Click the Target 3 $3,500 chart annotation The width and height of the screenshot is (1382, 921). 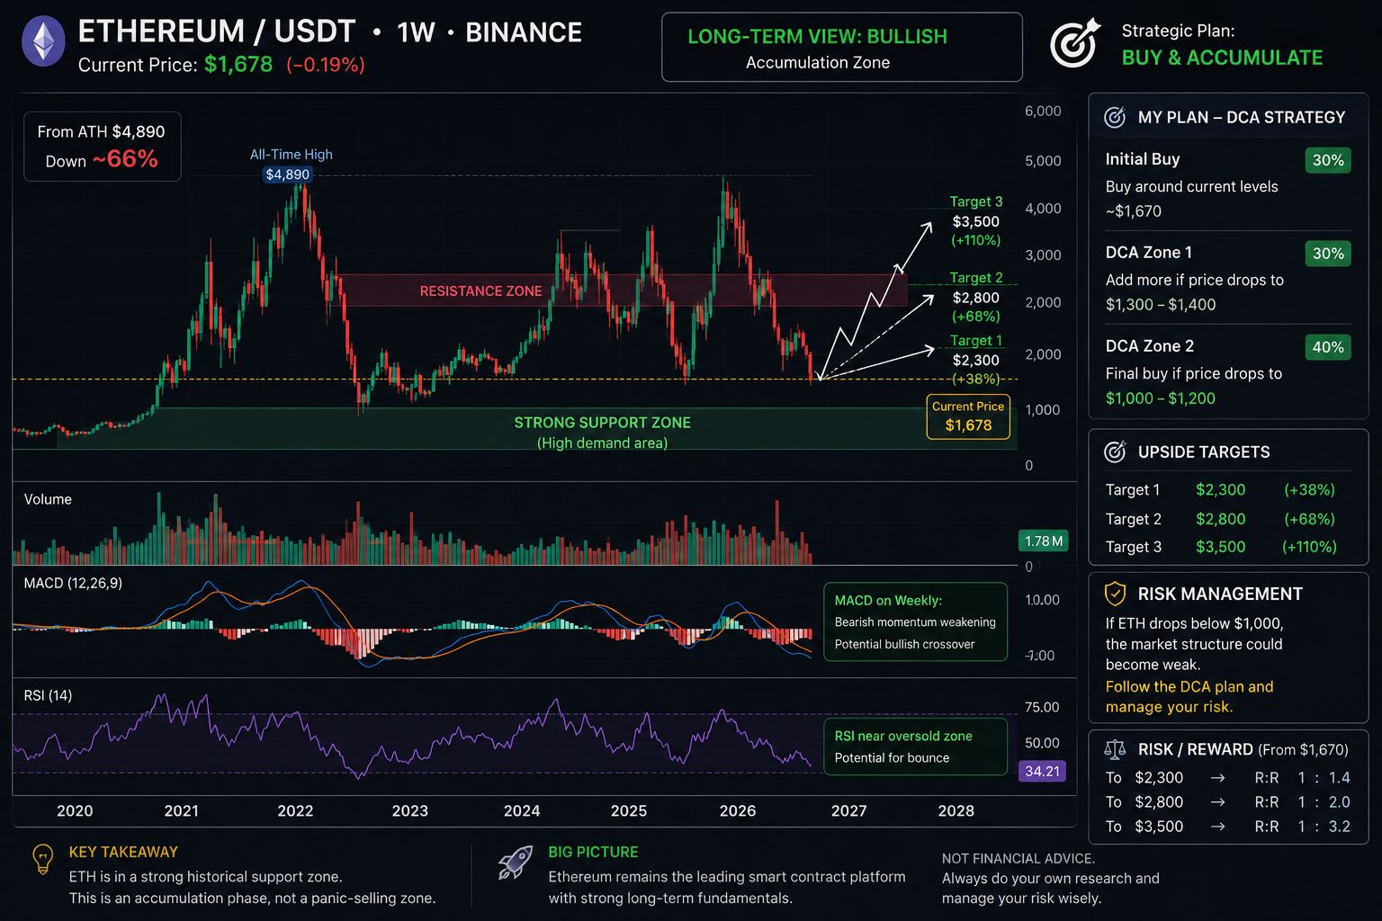click(976, 221)
